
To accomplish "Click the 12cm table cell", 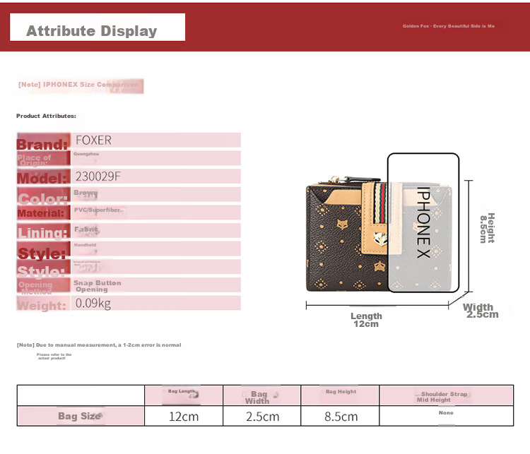I will 184,416.
